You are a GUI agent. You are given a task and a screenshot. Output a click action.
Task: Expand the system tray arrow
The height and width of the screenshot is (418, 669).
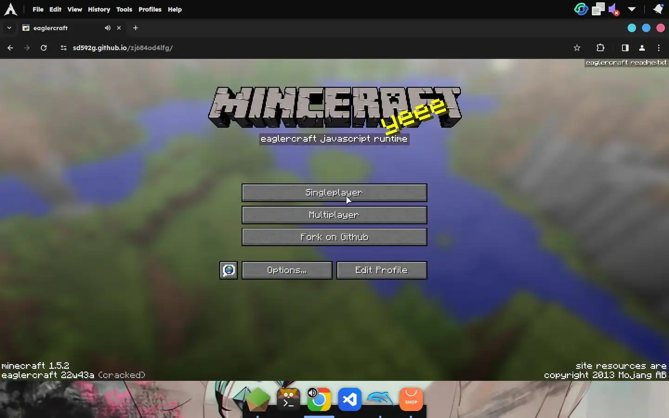(632, 9)
